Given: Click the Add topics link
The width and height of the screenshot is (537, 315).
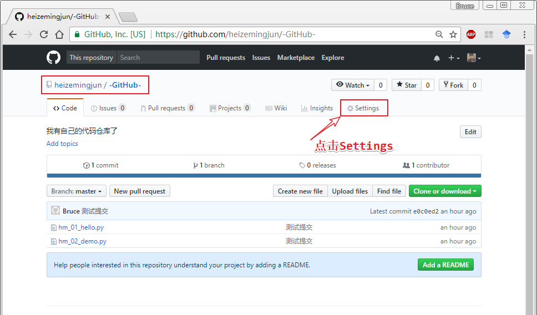Looking at the screenshot, I should click(x=62, y=144).
